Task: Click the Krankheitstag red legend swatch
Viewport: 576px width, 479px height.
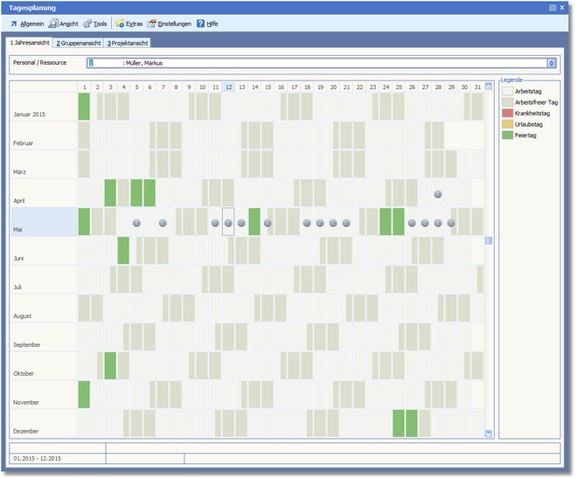Action: (x=507, y=112)
